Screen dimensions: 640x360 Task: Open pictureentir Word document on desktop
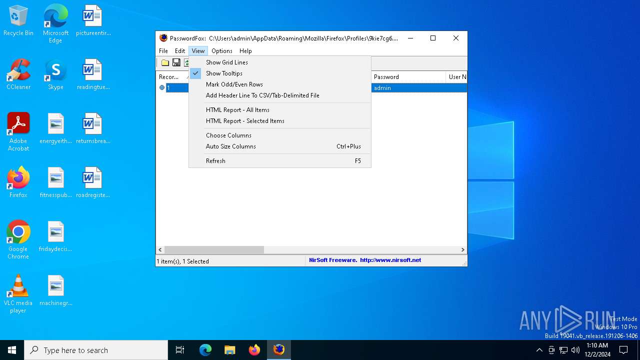click(93, 21)
